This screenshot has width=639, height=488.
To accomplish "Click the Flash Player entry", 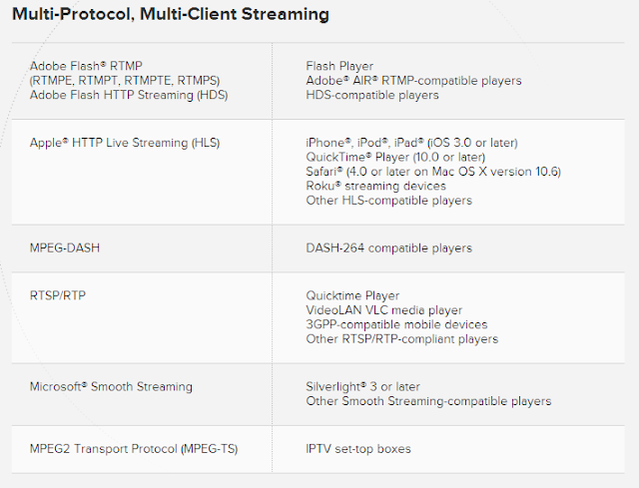I will pos(339,66).
